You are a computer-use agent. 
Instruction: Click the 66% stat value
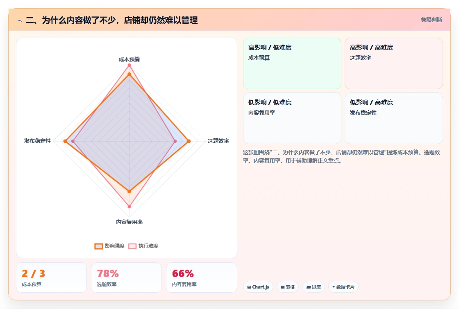[183, 274]
